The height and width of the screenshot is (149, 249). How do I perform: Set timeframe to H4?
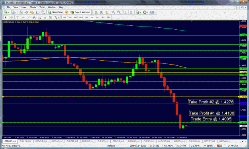click(92, 17)
